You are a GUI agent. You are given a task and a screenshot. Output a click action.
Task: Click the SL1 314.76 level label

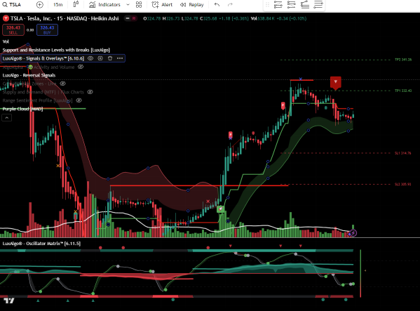[x=403, y=153]
